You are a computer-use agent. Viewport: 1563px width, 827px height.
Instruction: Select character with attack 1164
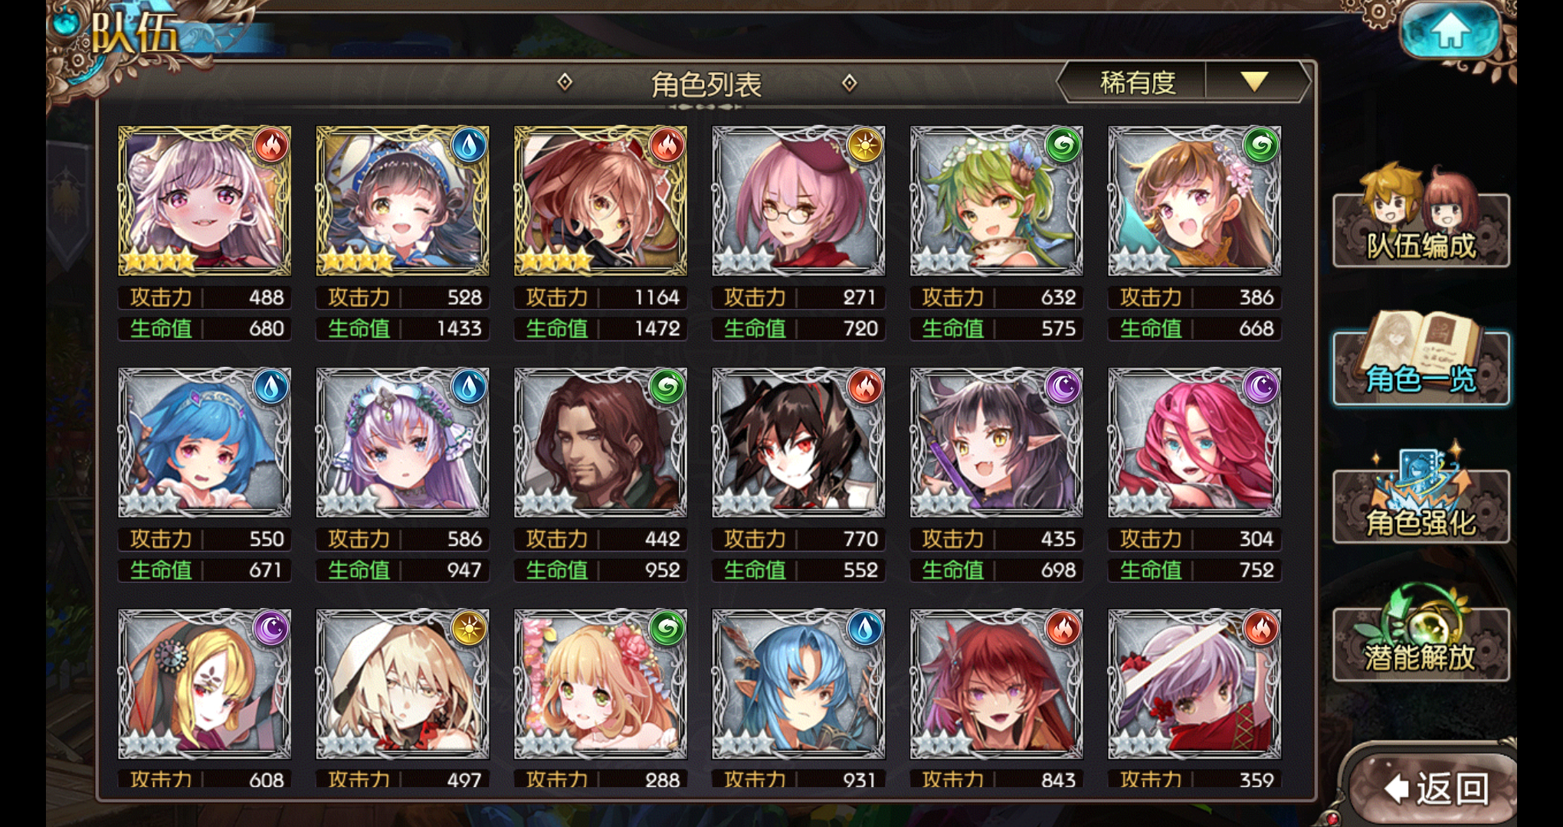pos(601,201)
